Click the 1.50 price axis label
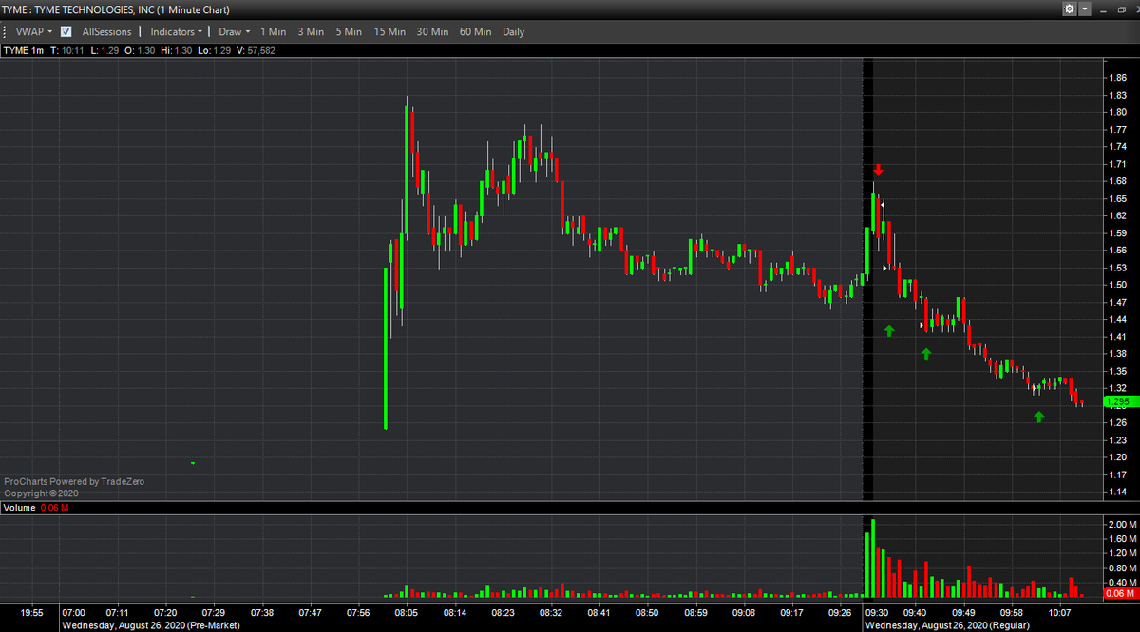 (x=1117, y=285)
